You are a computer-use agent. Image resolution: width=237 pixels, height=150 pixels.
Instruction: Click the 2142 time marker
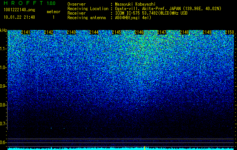coord(49,32)
